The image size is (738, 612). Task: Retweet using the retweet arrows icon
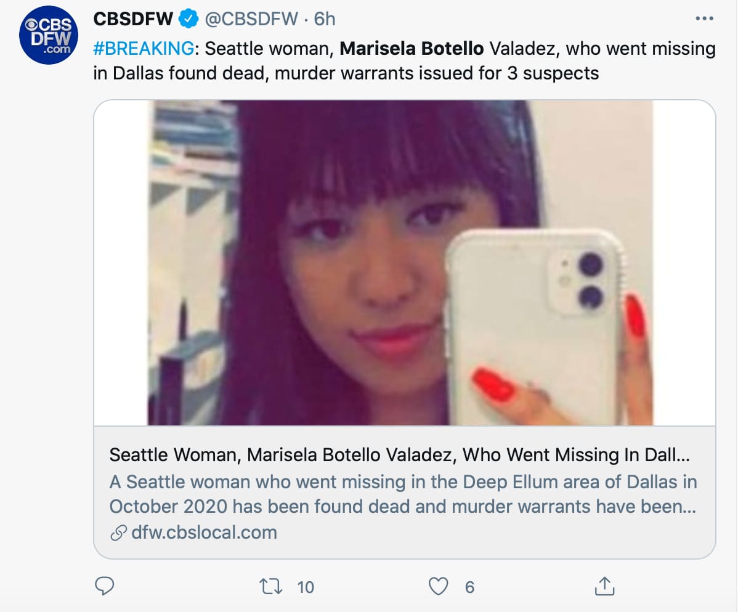pyautogui.click(x=269, y=587)
